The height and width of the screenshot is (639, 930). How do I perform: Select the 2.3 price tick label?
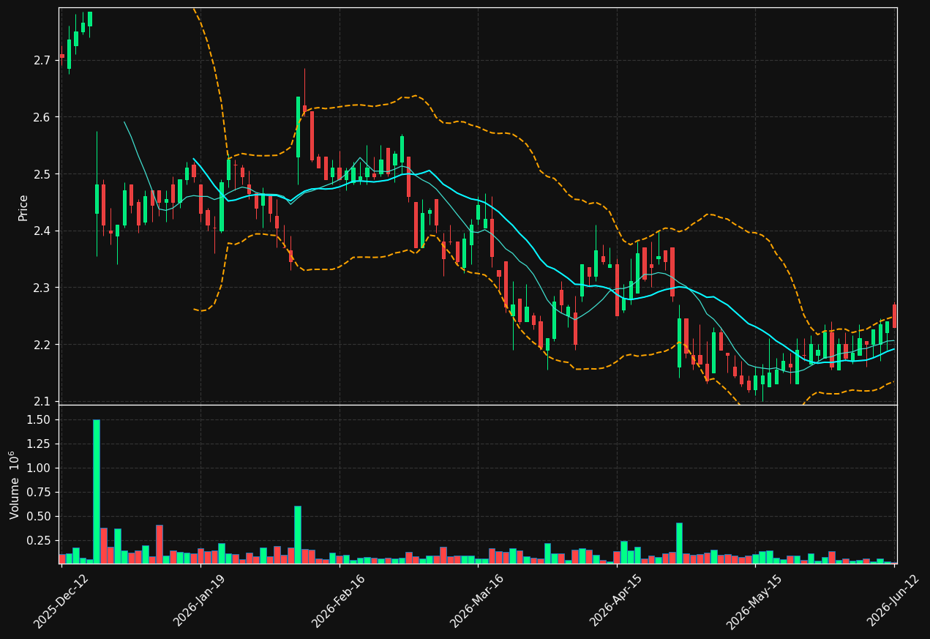tap(42, 288)
